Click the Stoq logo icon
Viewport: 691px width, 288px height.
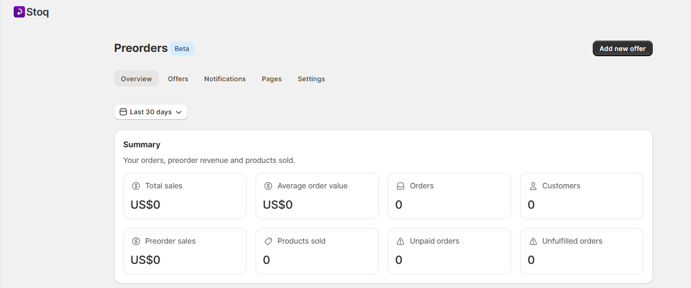19,11
